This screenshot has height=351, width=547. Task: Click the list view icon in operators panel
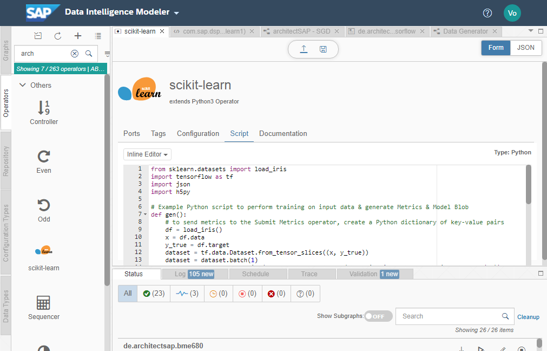[x=98, y=36]
